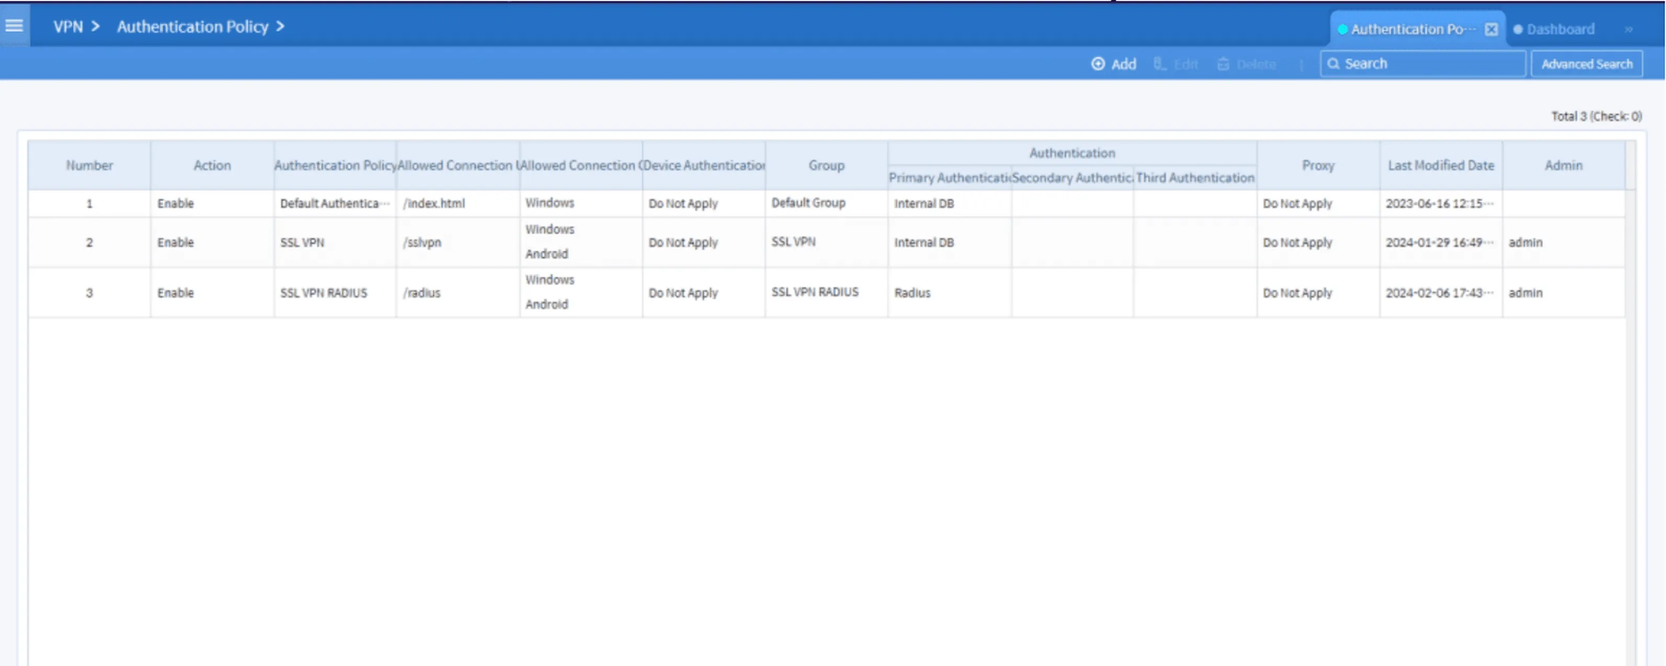1666x666 pixels.
Task: Show more tabs with the double chevron
Action: (x=1628, y=29)
